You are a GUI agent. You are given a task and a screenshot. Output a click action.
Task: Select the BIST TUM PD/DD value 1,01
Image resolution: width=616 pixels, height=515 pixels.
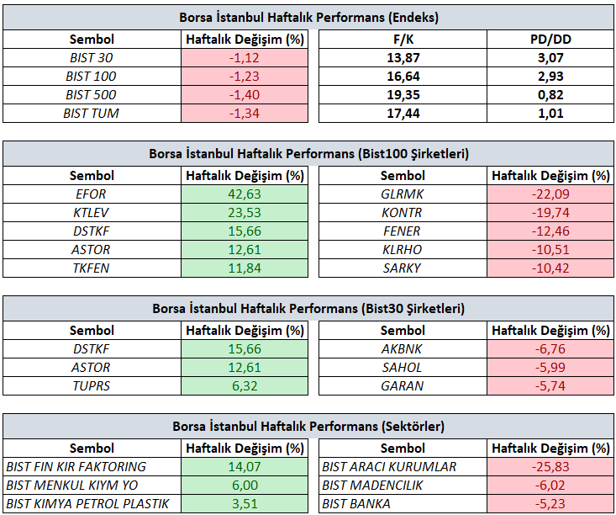point(550,113)
